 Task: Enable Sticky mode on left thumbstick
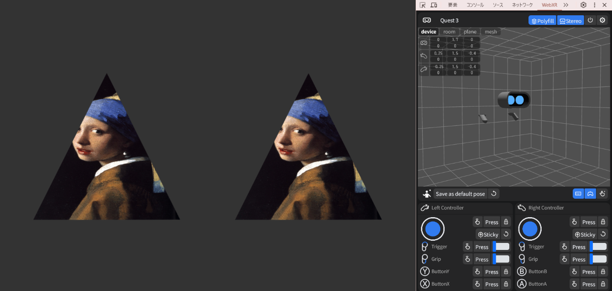coord(487,234)
